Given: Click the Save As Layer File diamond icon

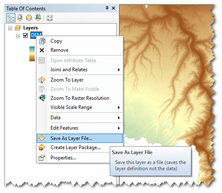Looking at the screenshot, I should [x=42, y=138].
